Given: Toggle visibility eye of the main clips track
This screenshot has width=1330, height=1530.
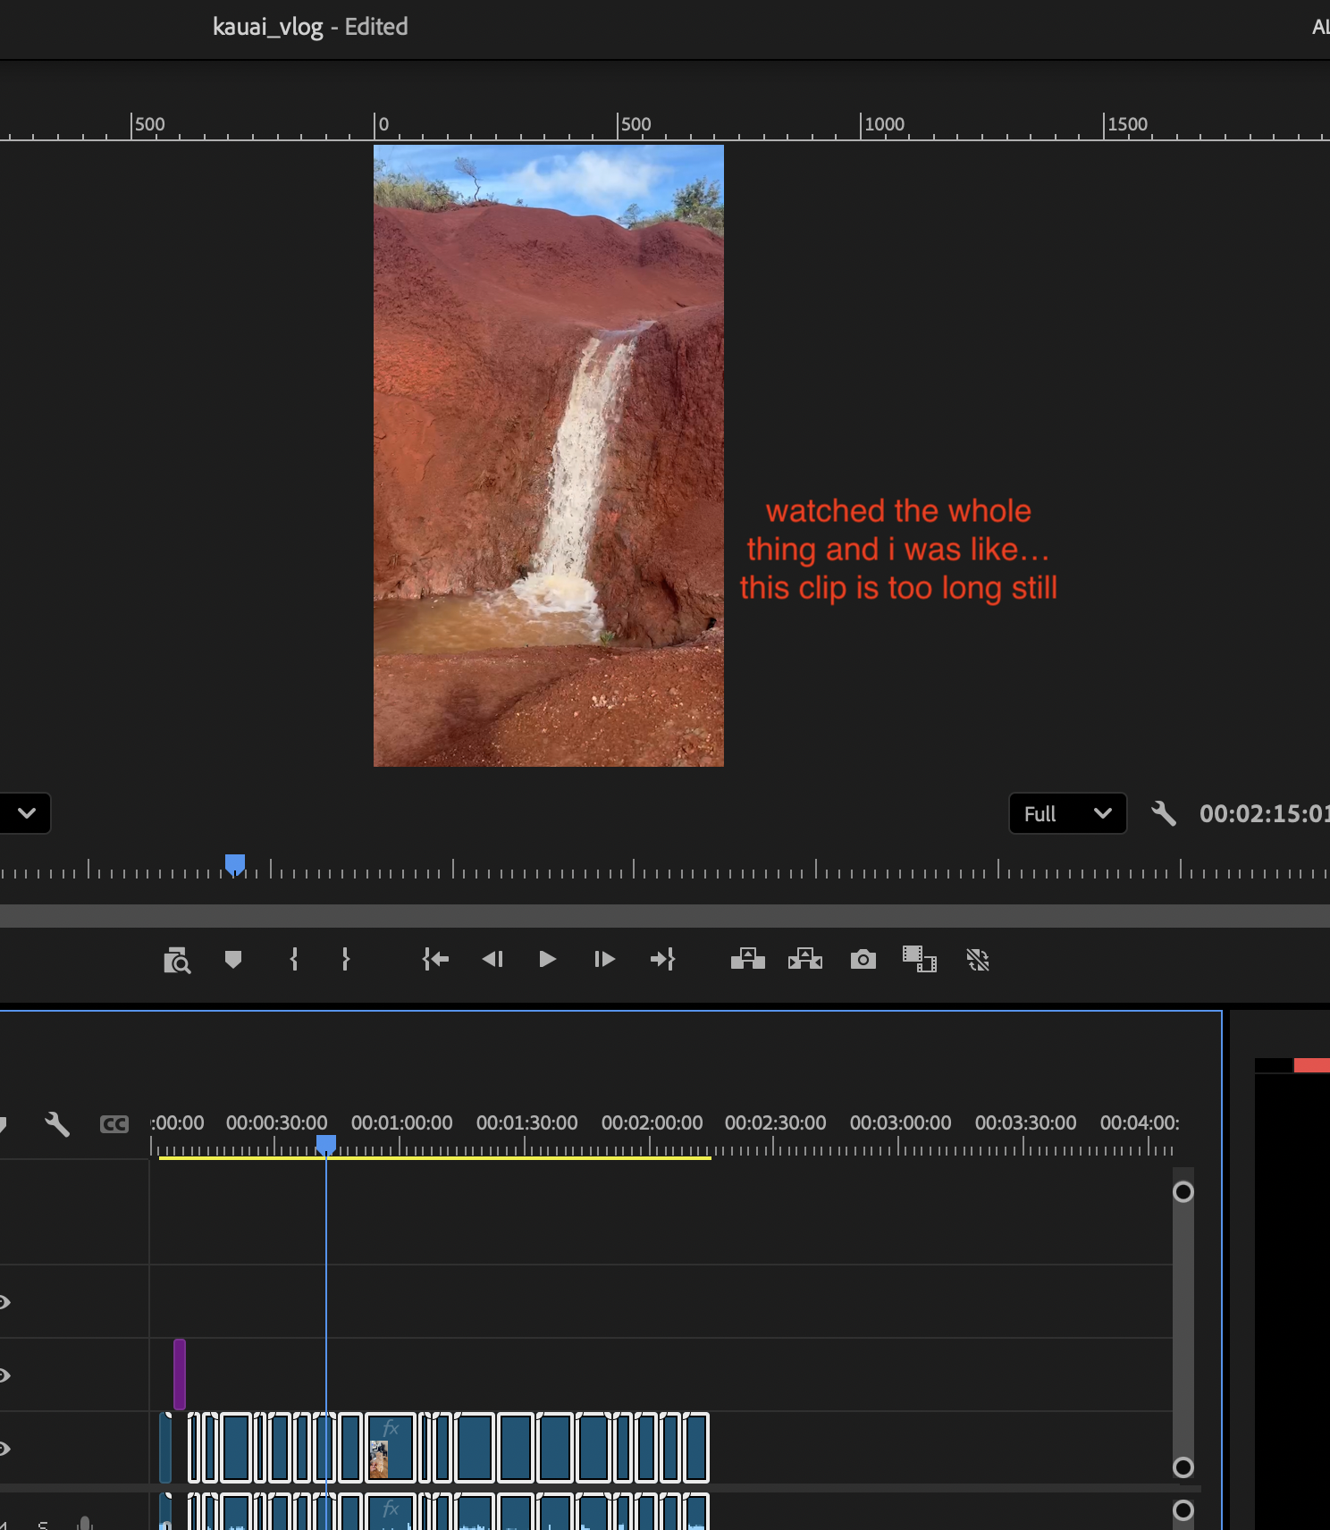Looking at the screenshot, I should 4,1449.
